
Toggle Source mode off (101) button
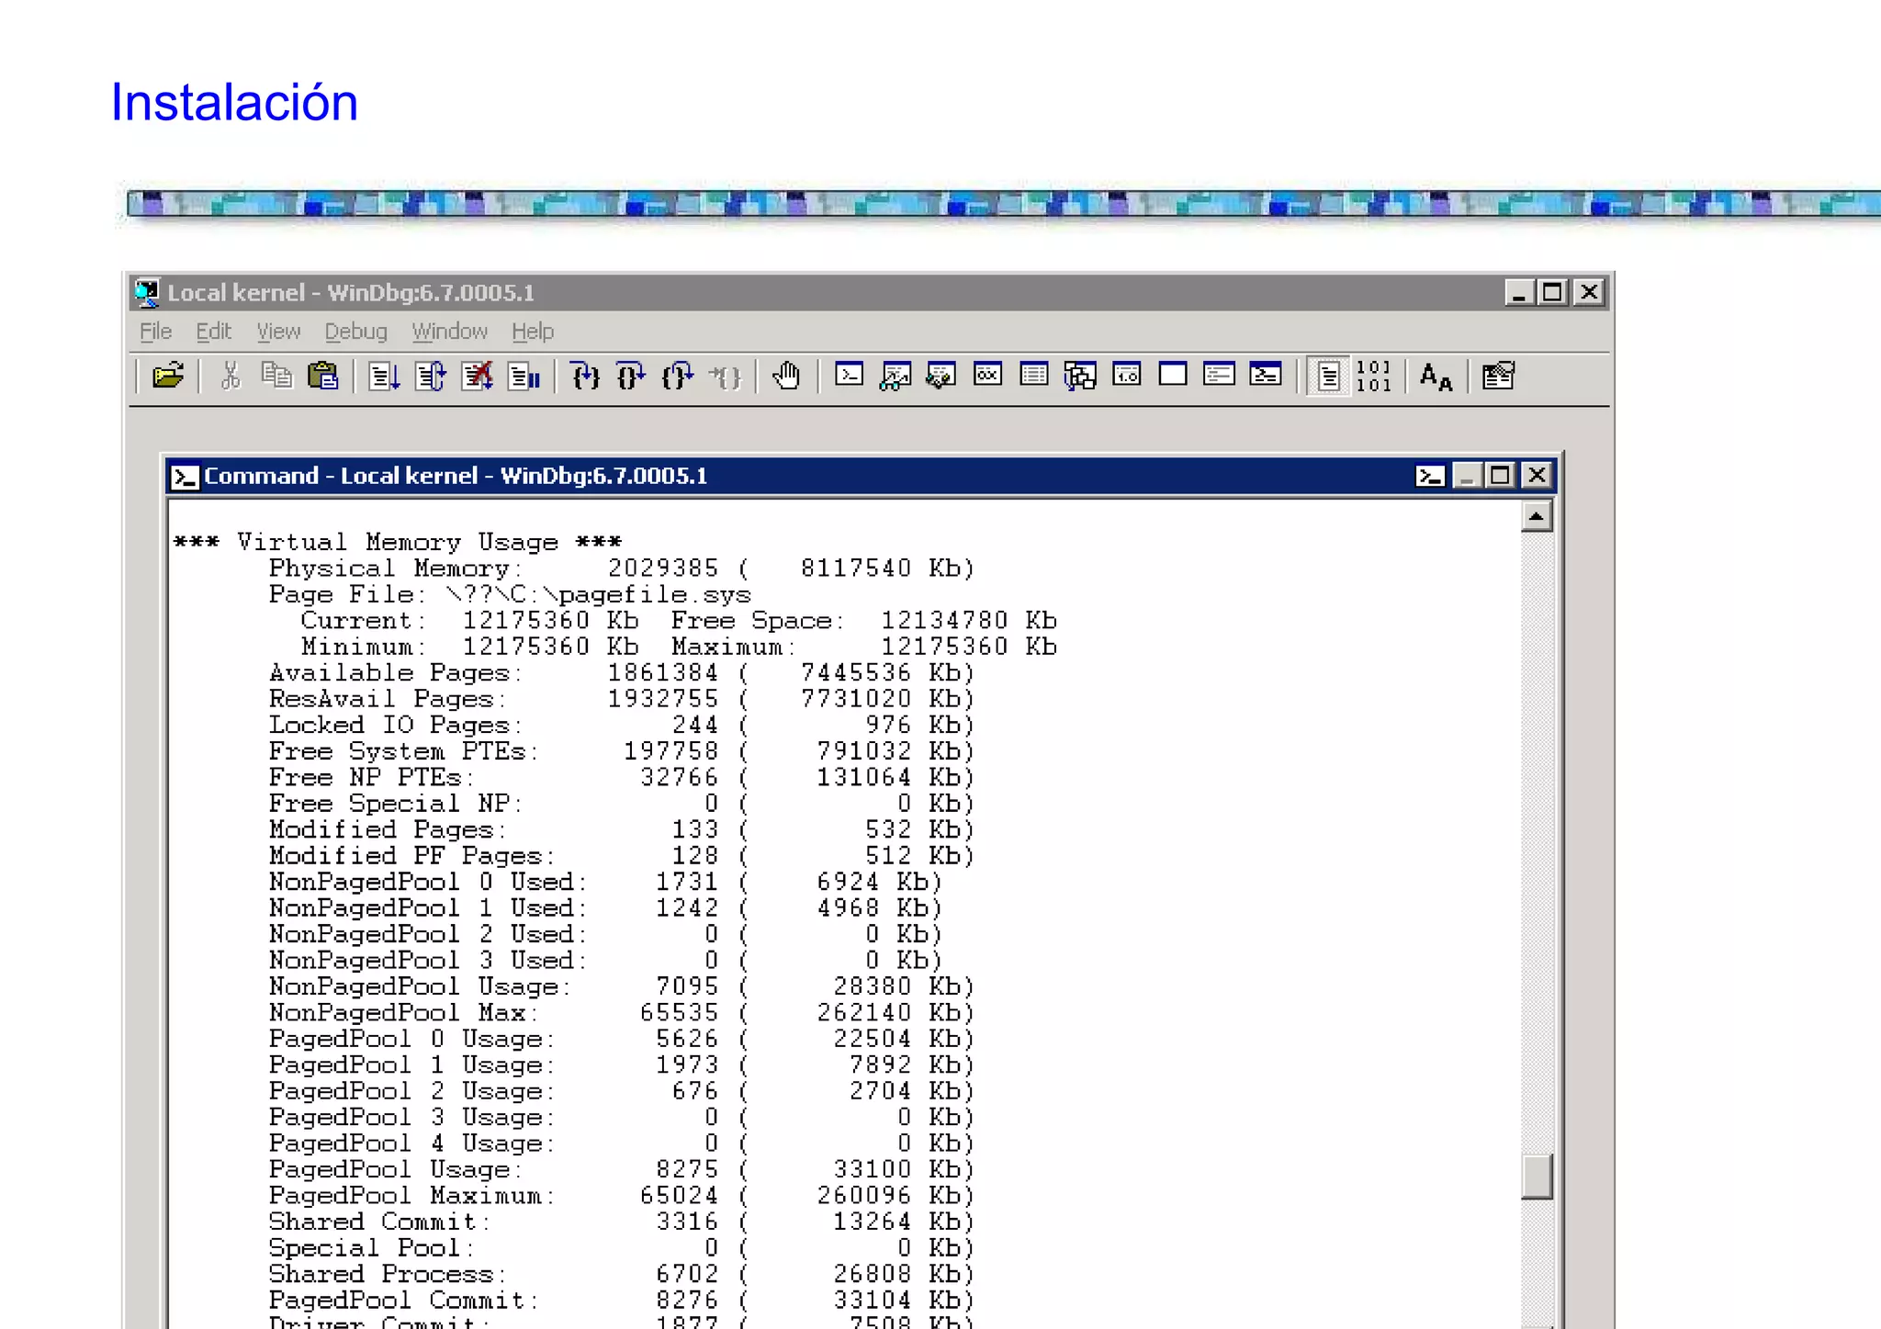tap(1374, 376)
